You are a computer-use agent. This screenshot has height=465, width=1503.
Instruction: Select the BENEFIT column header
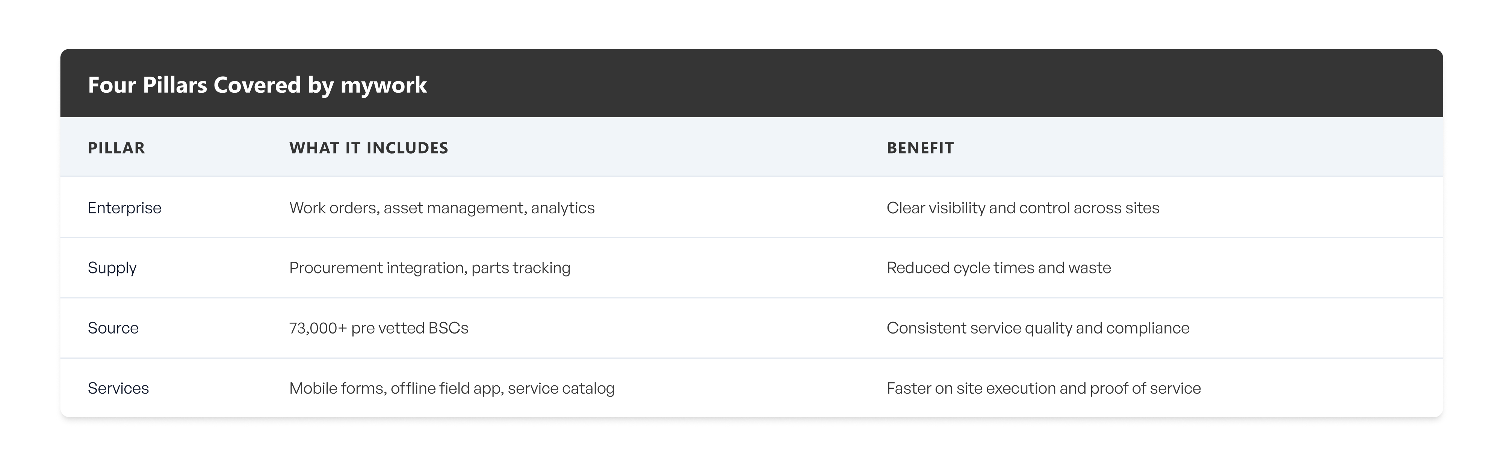(x=920, y=148)
